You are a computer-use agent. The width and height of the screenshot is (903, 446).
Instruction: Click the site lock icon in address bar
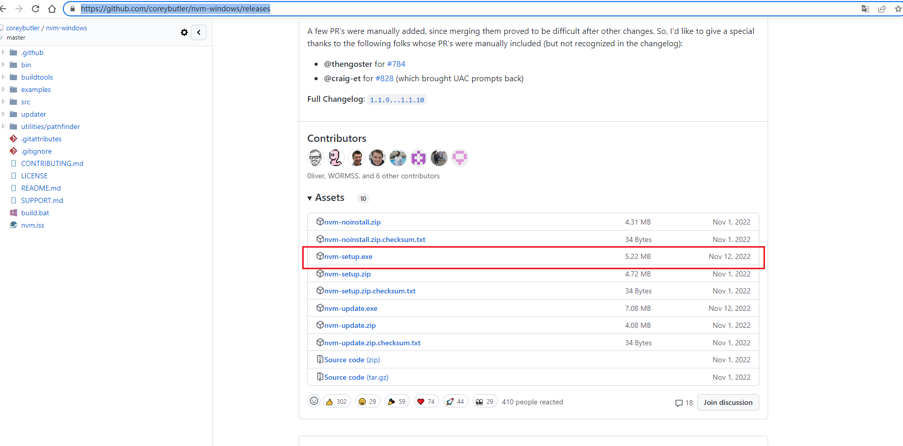pos(73,9)
